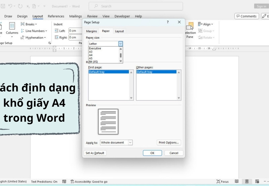This screenshot has height=186, width=269.
Task: Click the Indent Right input field
Action: click(75, 37)
